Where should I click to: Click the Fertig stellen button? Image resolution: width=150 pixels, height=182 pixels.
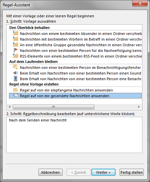131,172
